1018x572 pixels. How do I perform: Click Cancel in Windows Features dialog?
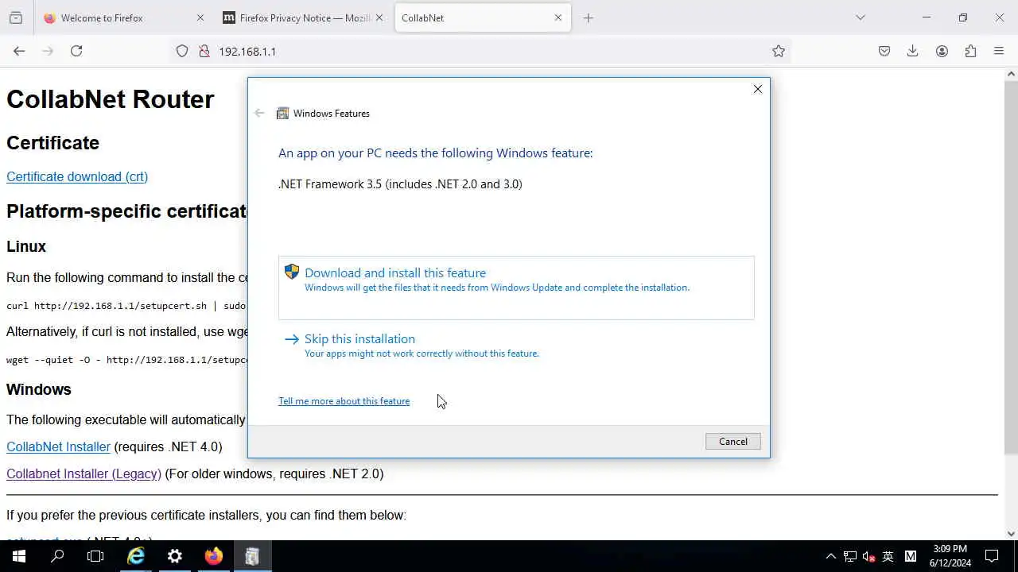[733, 442]
